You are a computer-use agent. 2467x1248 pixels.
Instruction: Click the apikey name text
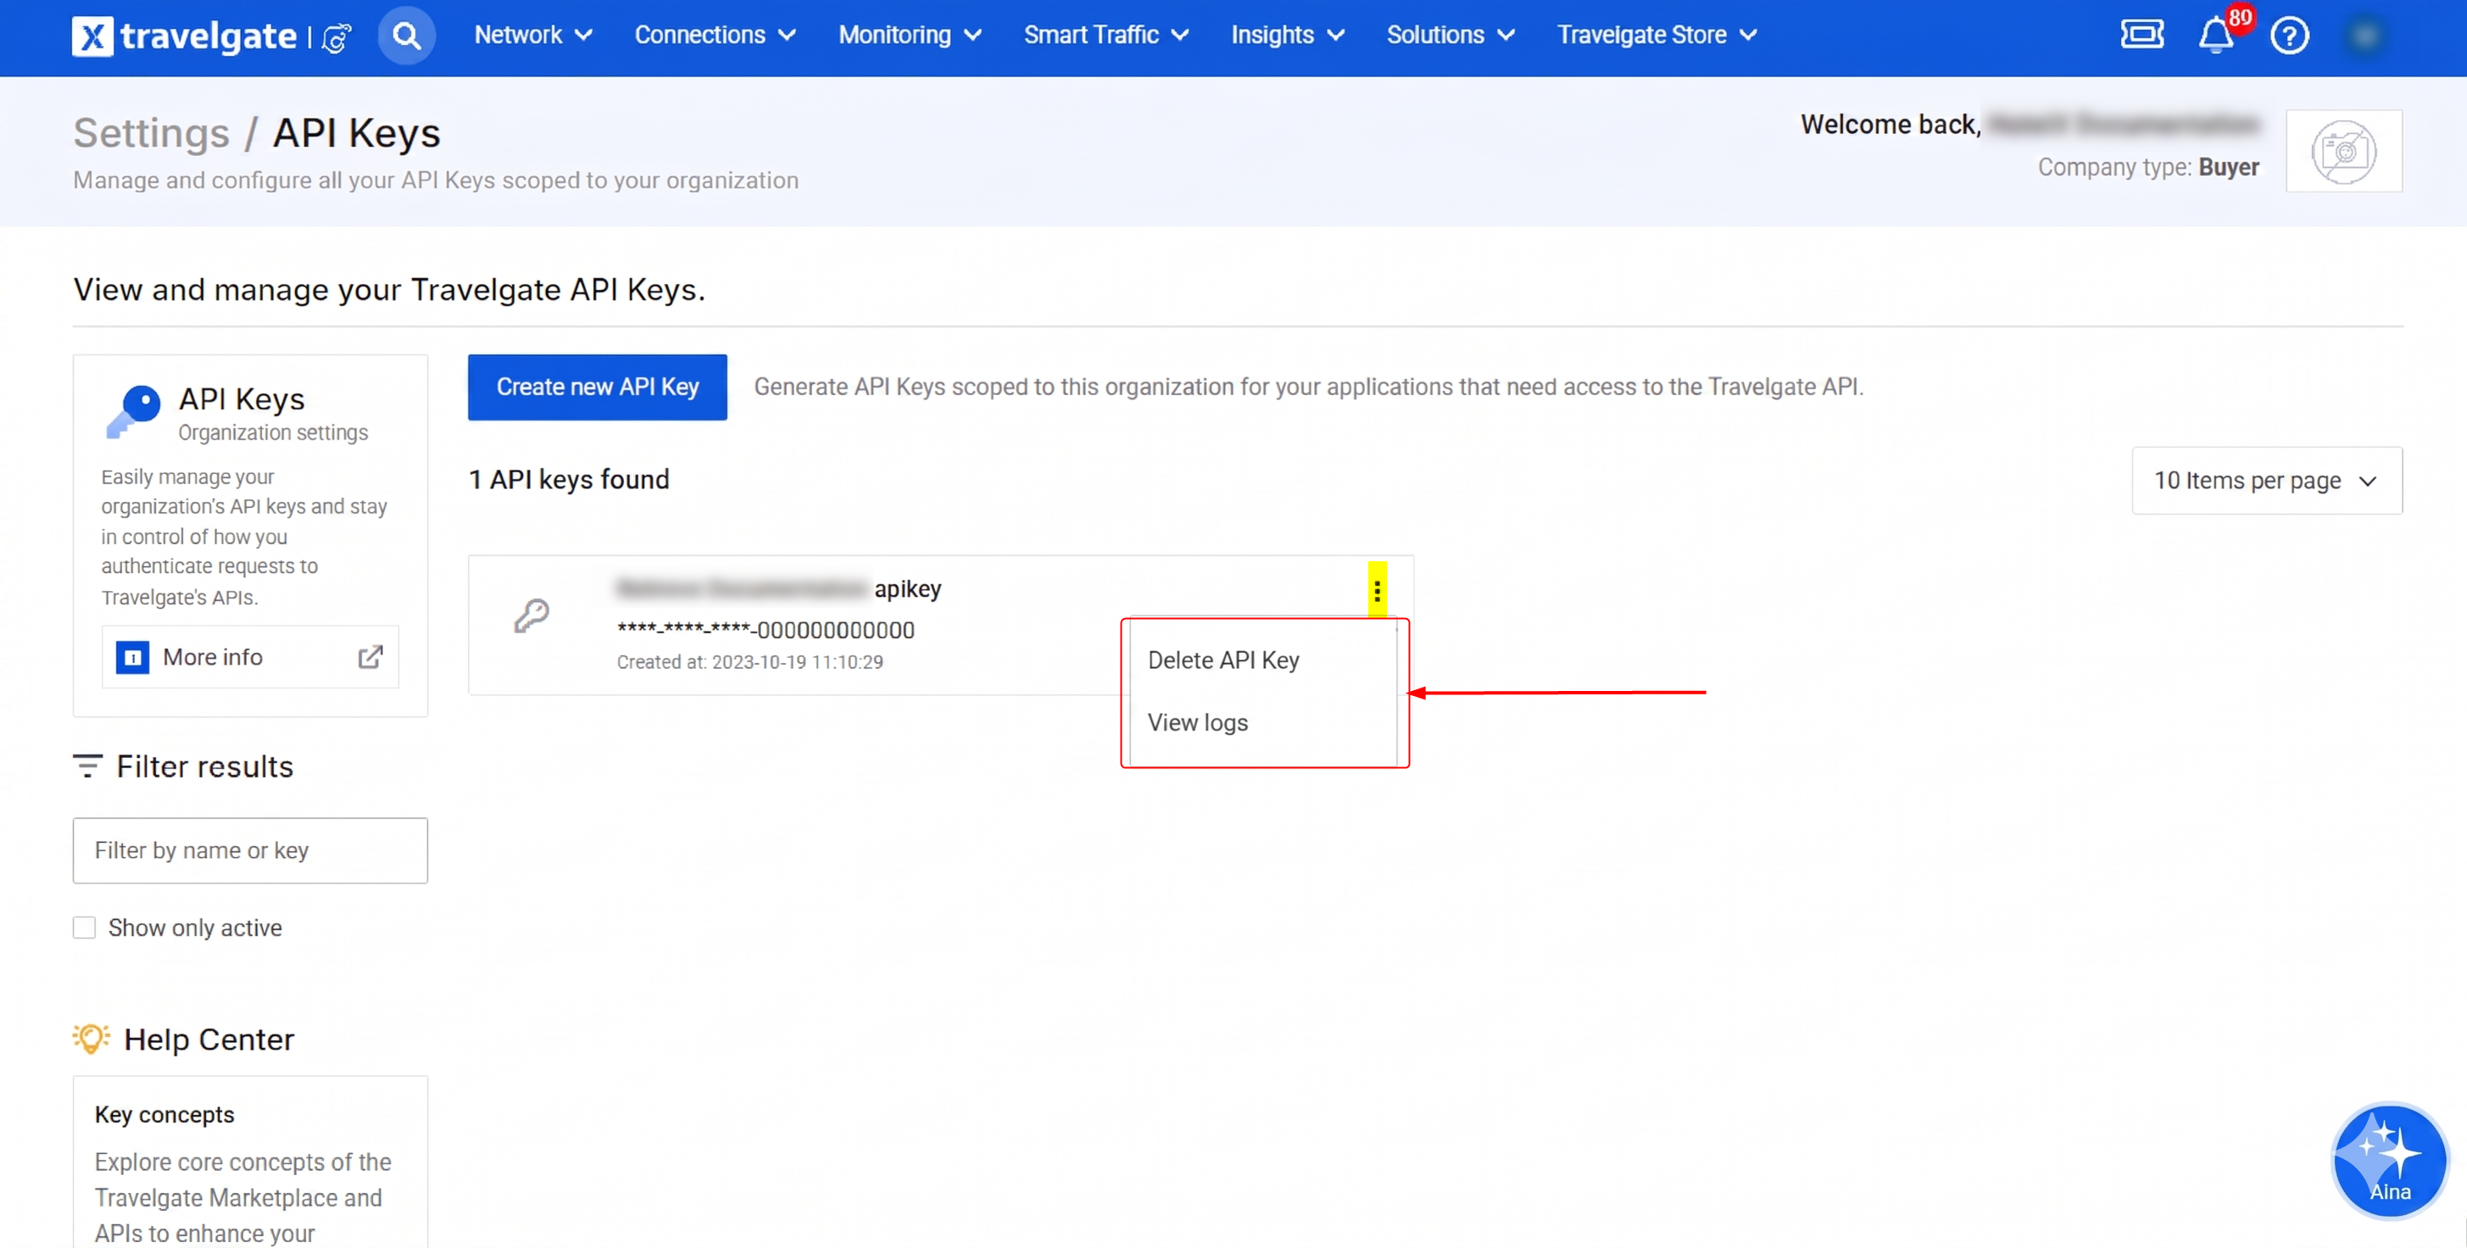click(778, 588)
